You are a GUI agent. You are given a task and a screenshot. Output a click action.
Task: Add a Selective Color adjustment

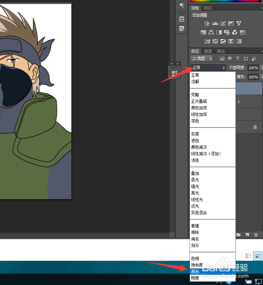coord(231,41)
